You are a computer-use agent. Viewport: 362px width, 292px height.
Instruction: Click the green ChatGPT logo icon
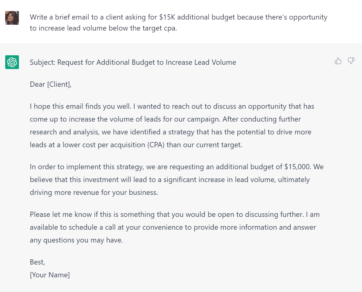pyautogui.click(x=12, y=62)
